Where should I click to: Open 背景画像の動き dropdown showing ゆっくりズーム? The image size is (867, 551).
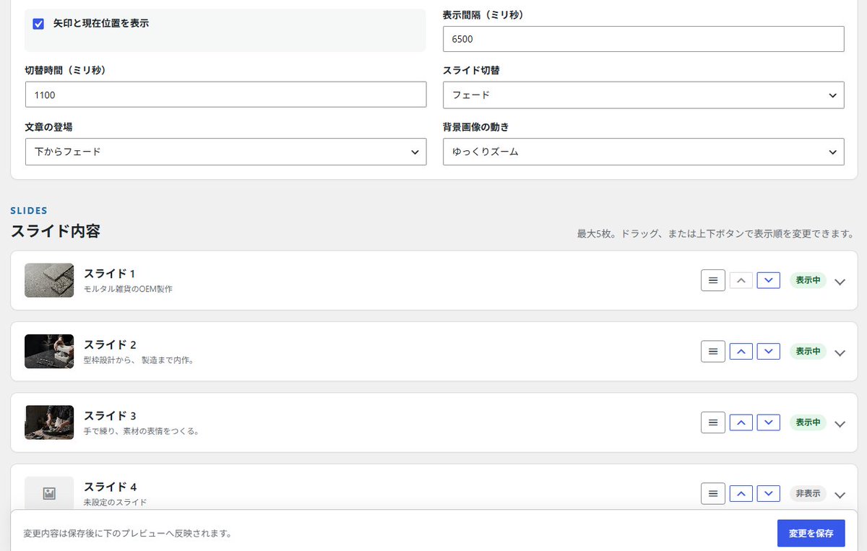point(643,152)
